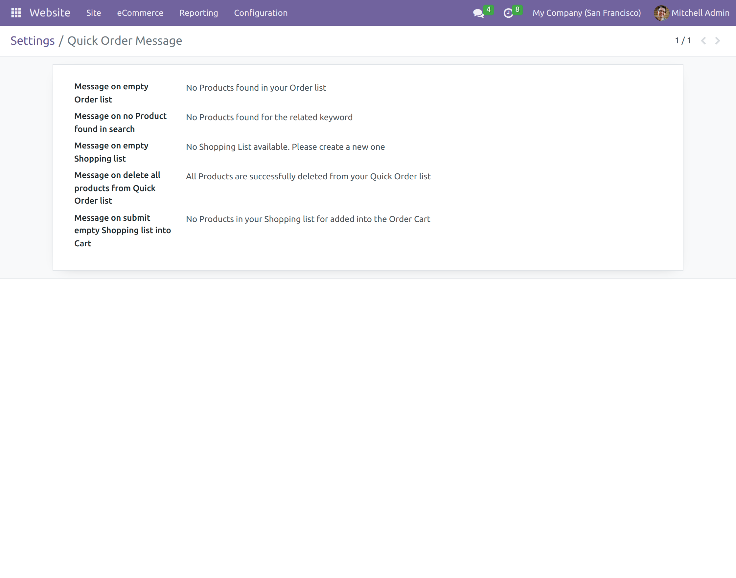Open the Site menu

(93, 13)
